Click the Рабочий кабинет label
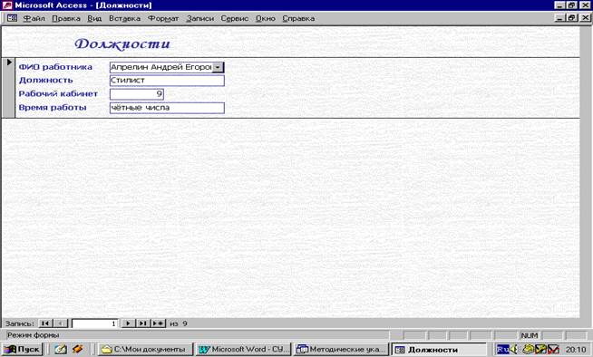Viewport: 593px width, 357px height. [x=58, y=93]
